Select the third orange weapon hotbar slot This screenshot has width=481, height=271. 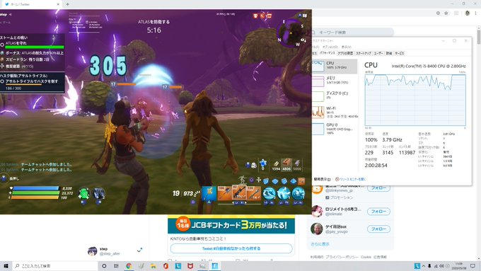pos(254,193)
